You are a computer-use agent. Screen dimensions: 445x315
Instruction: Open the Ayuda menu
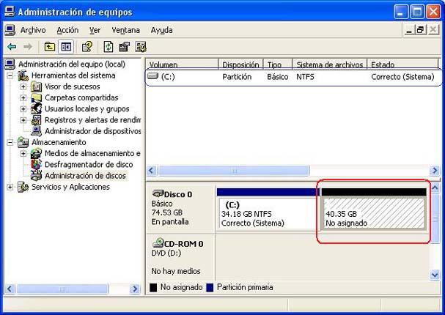coord(162,30)
